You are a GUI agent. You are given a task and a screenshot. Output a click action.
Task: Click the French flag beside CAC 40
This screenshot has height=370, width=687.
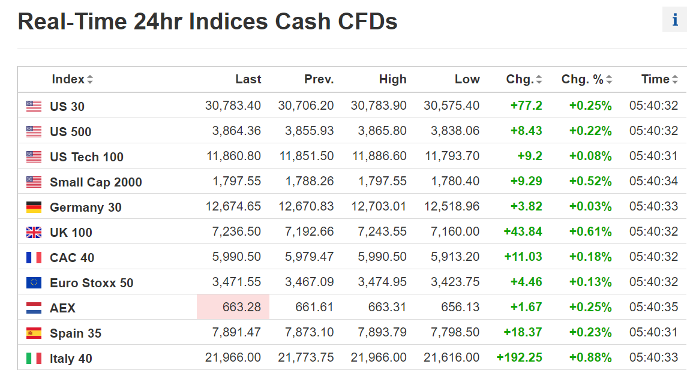[x=34, y=257]
